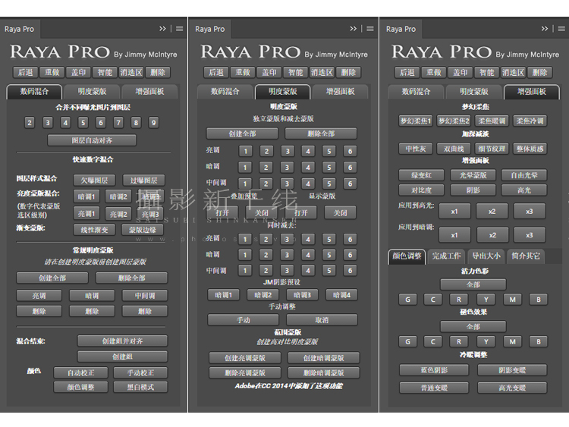Viewport: 569px width, 427px height.
Task: Click 后退 in the left panel
Action: (25, 72)
